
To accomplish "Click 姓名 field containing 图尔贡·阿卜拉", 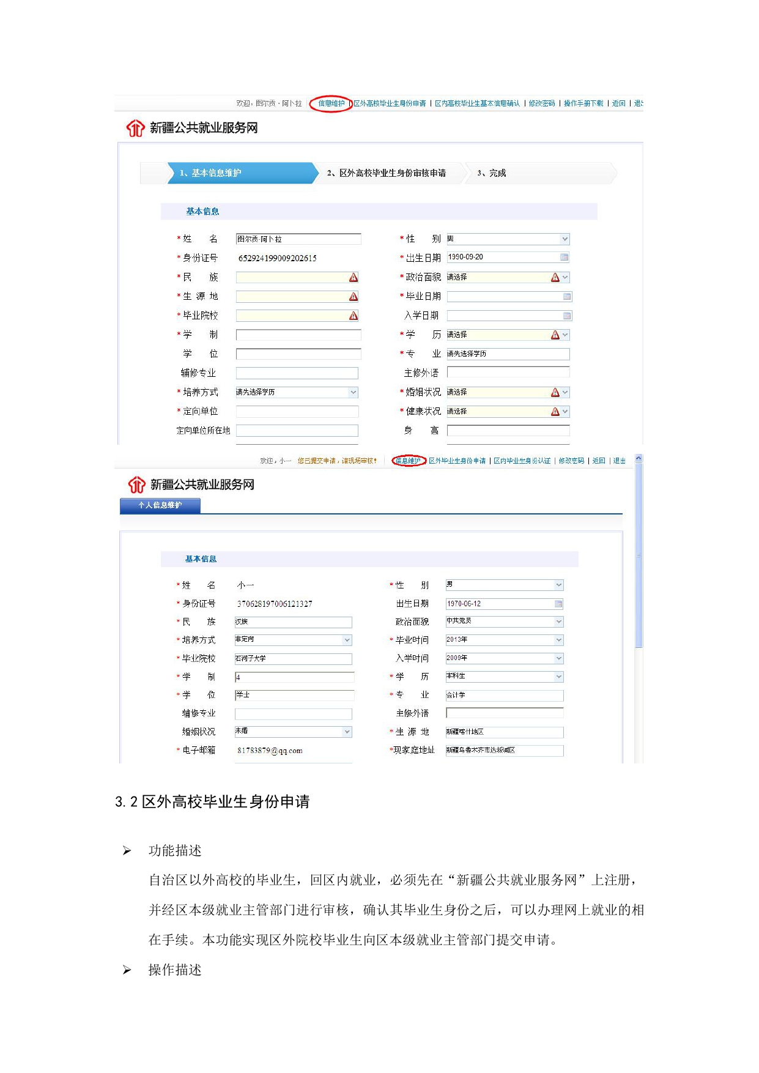I will pyautogui.click(x=298, y=239).
